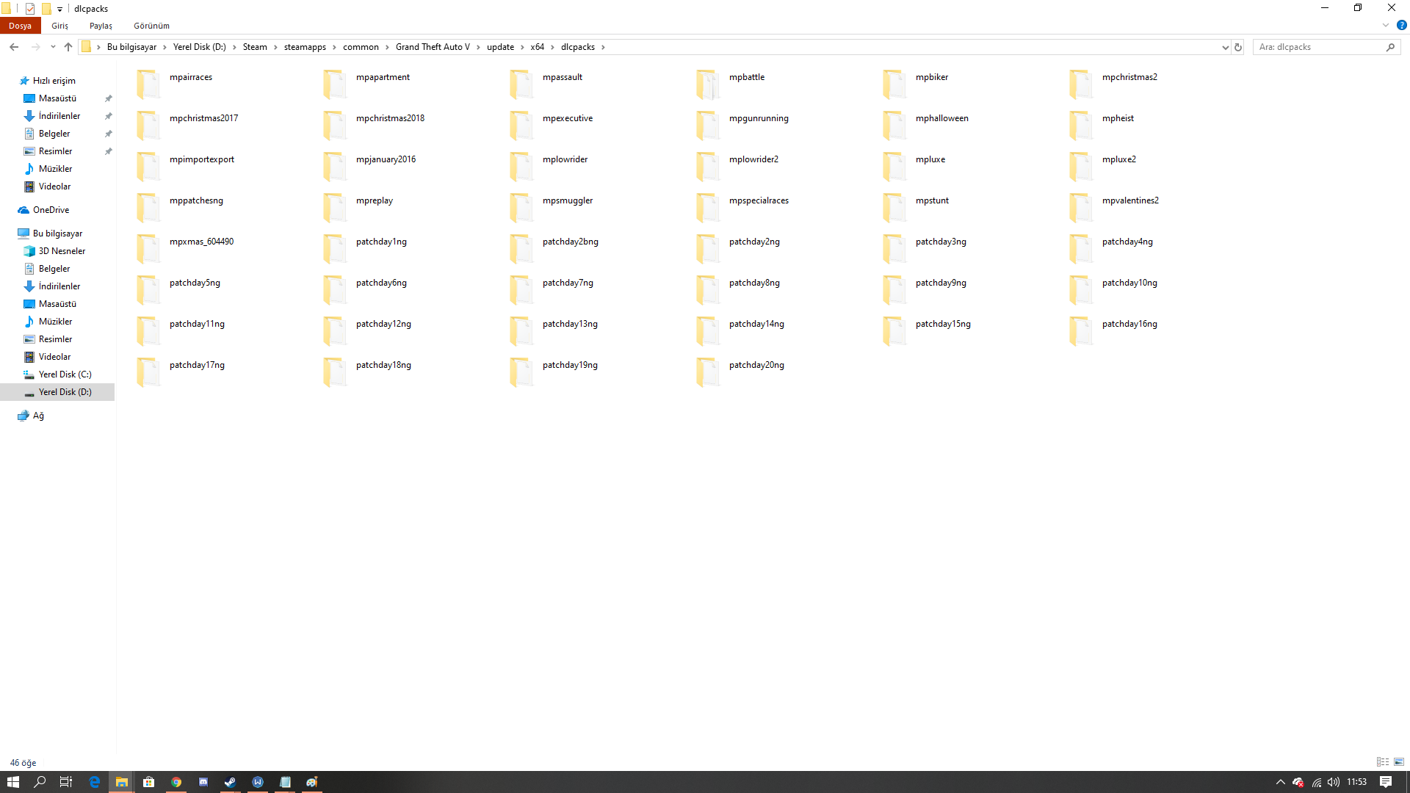Select Yerel Disk (C:) in sidebar
Image resolution: width=1410 pixels, height=793 pixels.
point(65,374)
